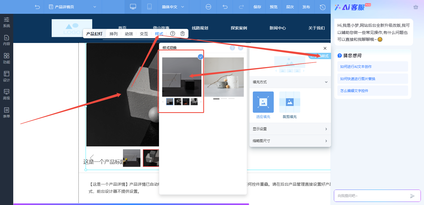Open 表单 in the left sidebar
424x205 pixels.
click(7, 112)
